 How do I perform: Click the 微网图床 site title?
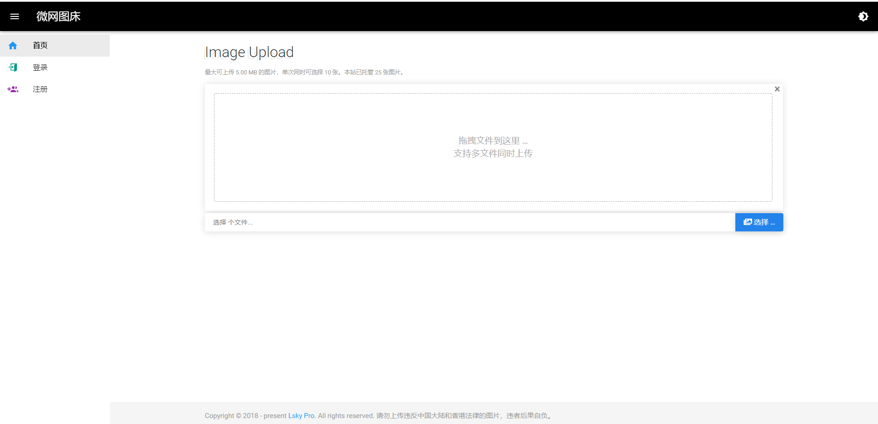click(x=59, y=16)
